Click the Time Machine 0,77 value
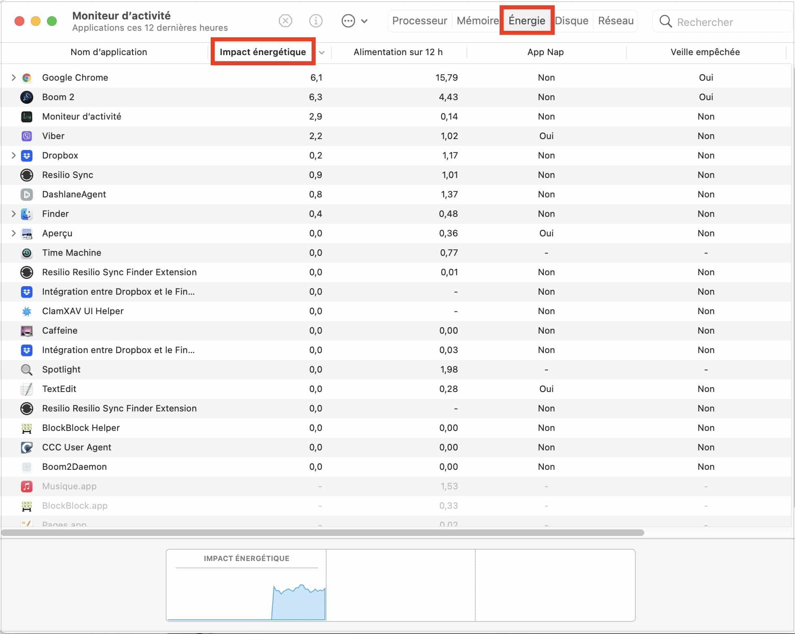The image size is (795, 634). pyautogui.click(x=449, y=253)
